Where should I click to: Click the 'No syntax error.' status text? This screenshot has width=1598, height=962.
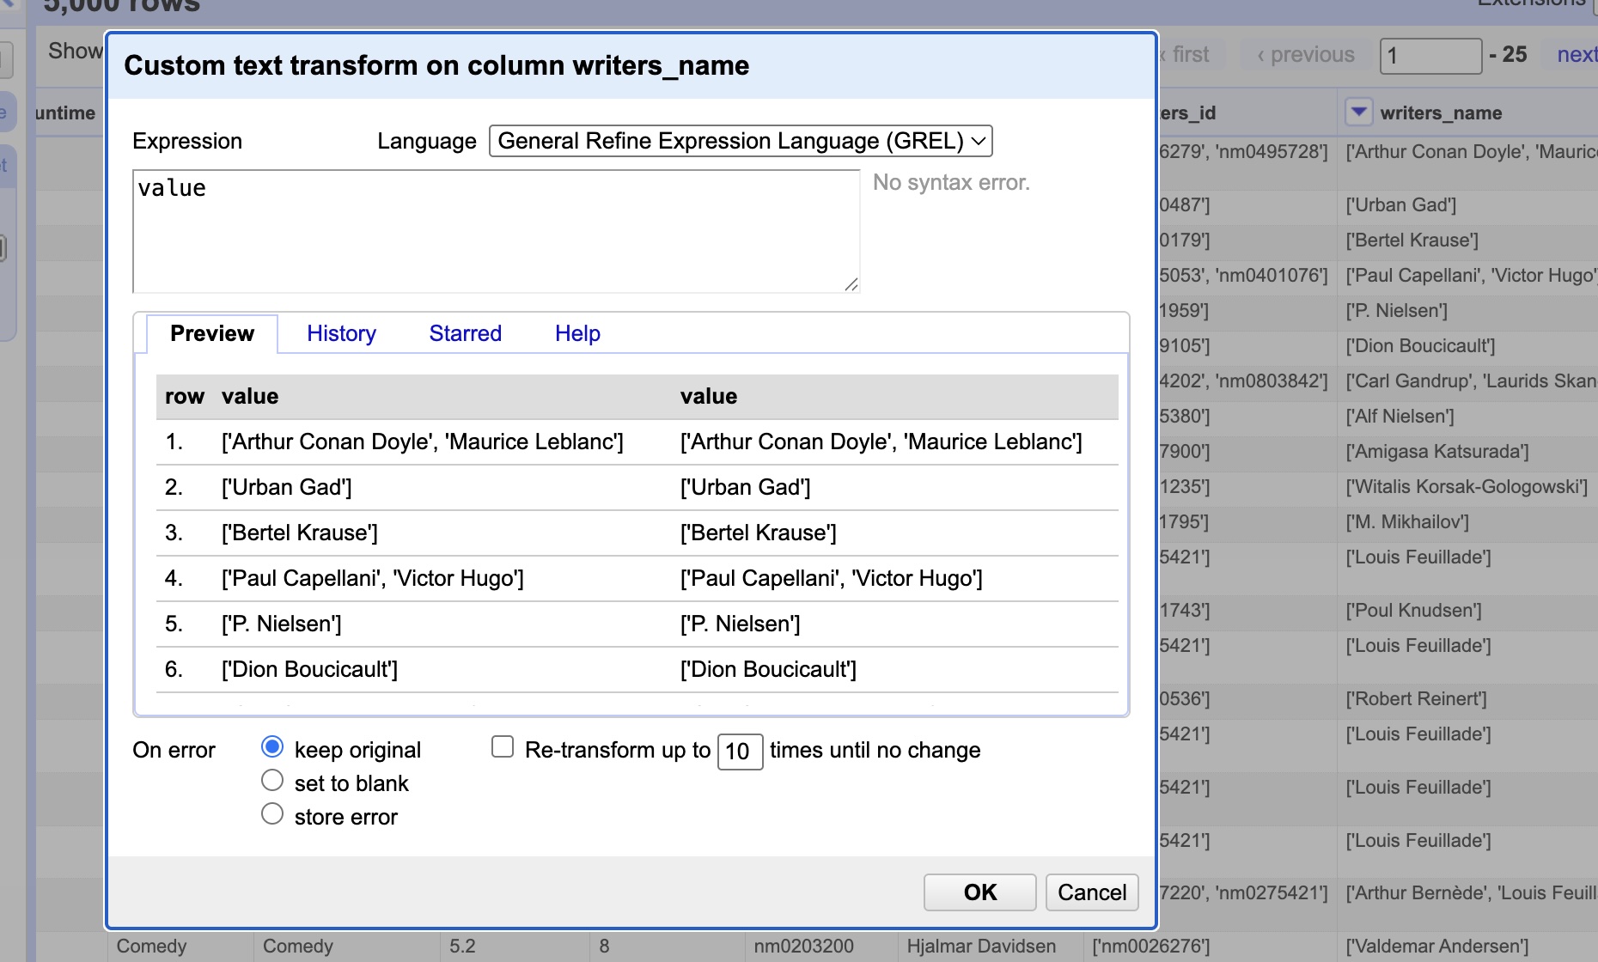(951, 182)
